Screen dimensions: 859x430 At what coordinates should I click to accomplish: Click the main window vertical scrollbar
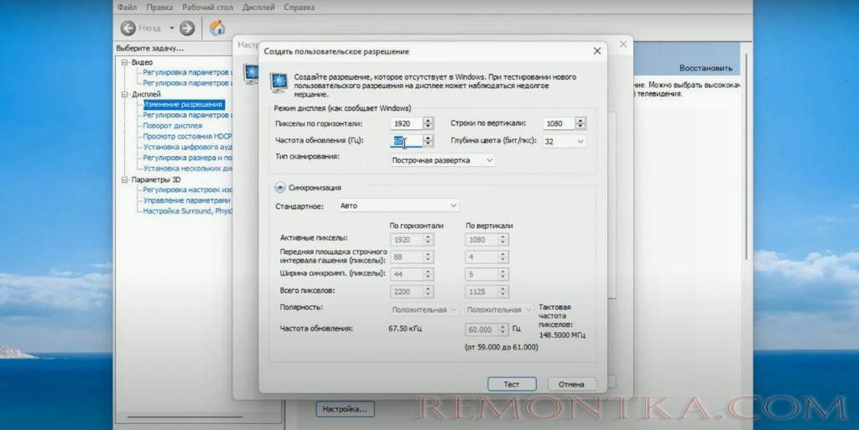[x=745, y=158]
